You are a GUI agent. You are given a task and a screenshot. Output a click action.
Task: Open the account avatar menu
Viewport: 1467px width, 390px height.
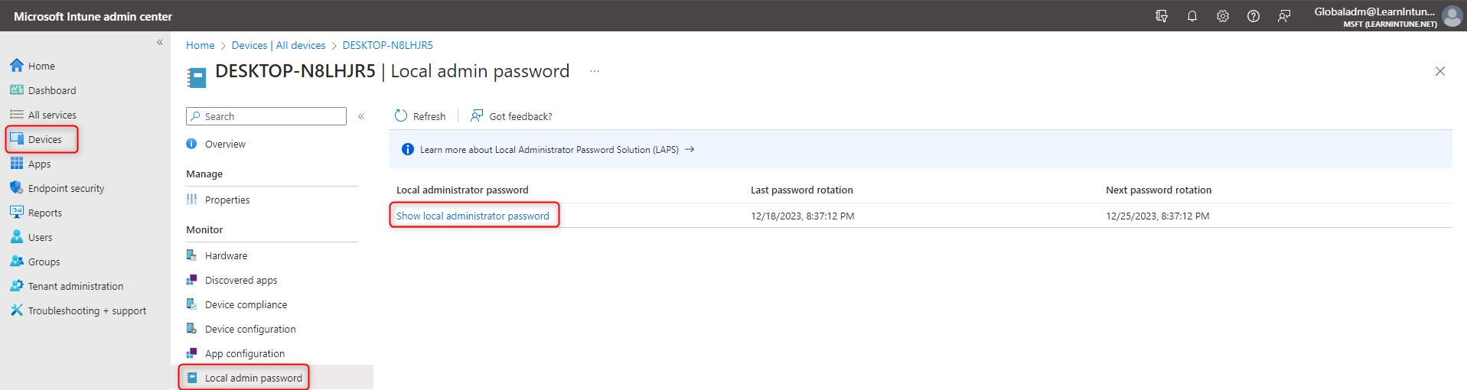(x=1452, y=16)
